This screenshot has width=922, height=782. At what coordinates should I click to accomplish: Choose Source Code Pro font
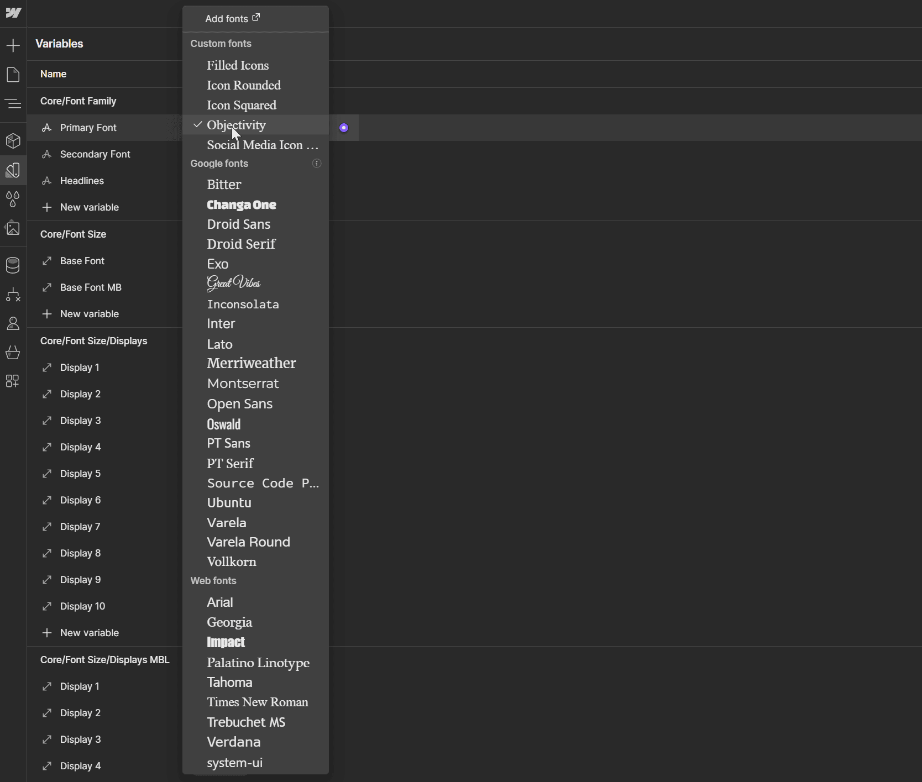point(255,483)
